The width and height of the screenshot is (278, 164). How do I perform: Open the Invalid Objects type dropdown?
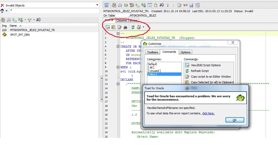coord(97,5)
